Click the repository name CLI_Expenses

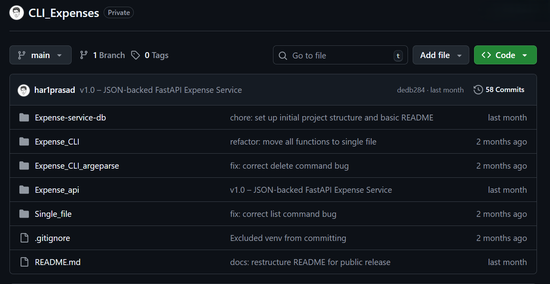click(63, 13)
